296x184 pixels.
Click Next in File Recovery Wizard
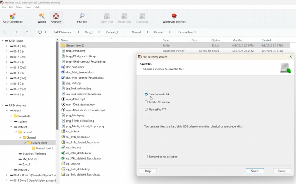(255, 171)
